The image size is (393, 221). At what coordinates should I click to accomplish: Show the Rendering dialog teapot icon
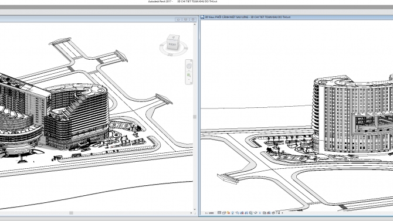(x=238, y=213)
